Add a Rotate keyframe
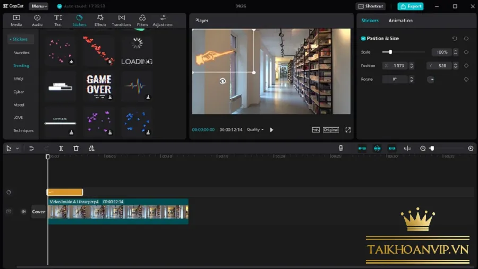This screenshot has width=478, height=269. point(466,80)
